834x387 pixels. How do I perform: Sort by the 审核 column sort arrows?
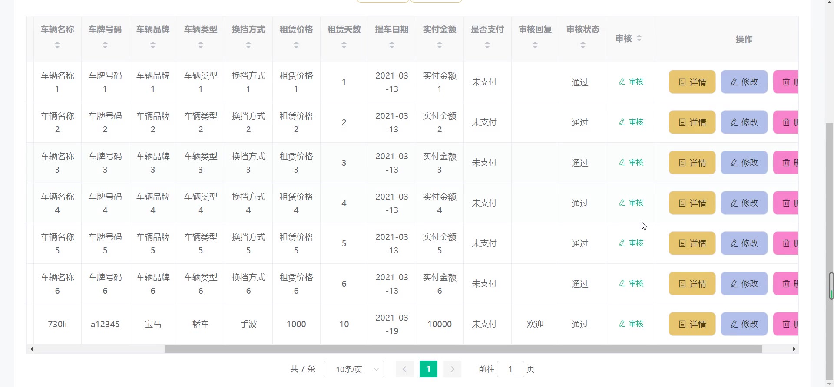pyautogui.click(x=639, y=39)
